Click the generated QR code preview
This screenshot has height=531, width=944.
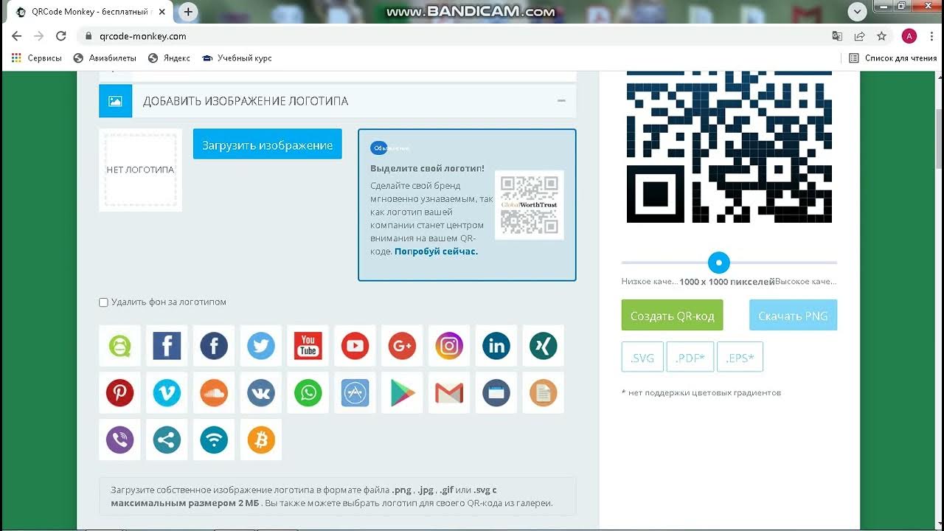(x=729, y=147)
